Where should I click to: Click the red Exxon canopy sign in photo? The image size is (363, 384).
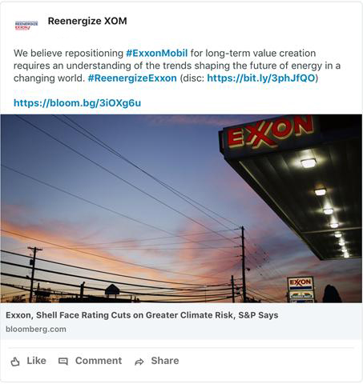pos(270,133)
